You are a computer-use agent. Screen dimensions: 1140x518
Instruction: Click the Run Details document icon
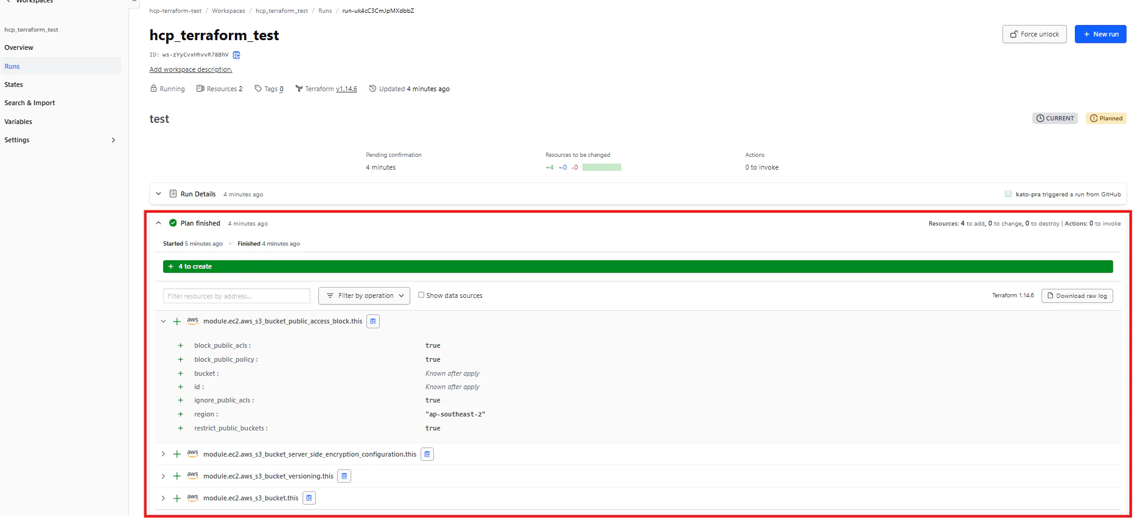point(173,194)
